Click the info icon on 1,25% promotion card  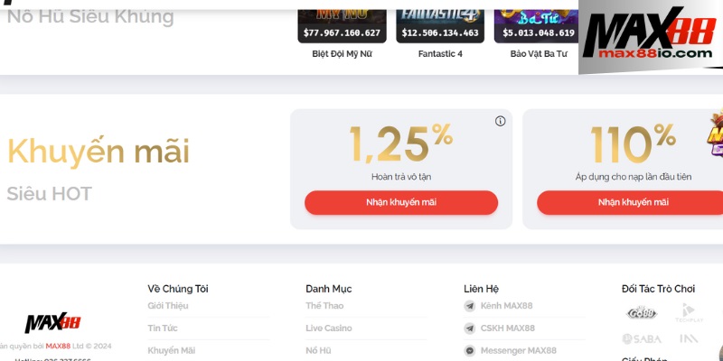(x=501, y=122)
